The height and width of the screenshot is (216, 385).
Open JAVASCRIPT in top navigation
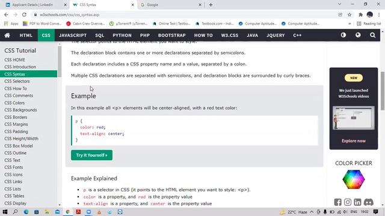[73, 35]
